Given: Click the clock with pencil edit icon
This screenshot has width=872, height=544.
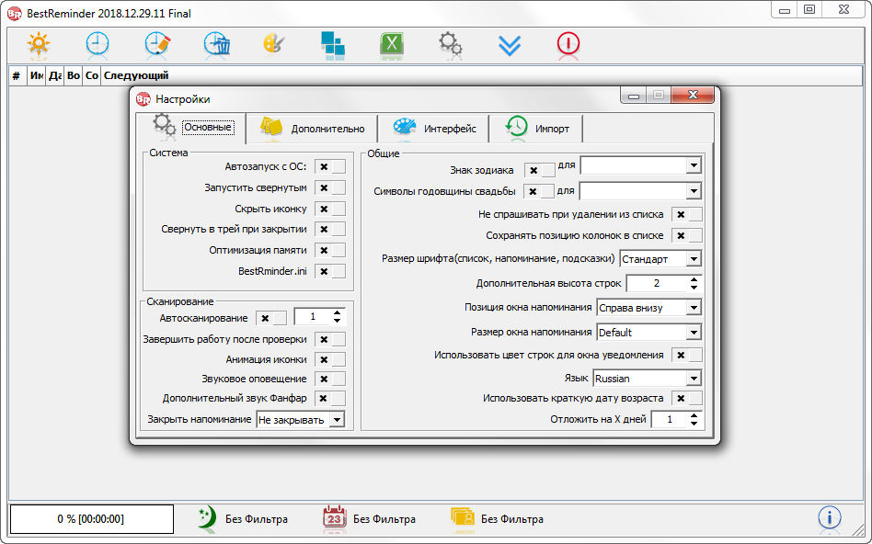Looking at the screenshot, I should (x=157, y=43).
